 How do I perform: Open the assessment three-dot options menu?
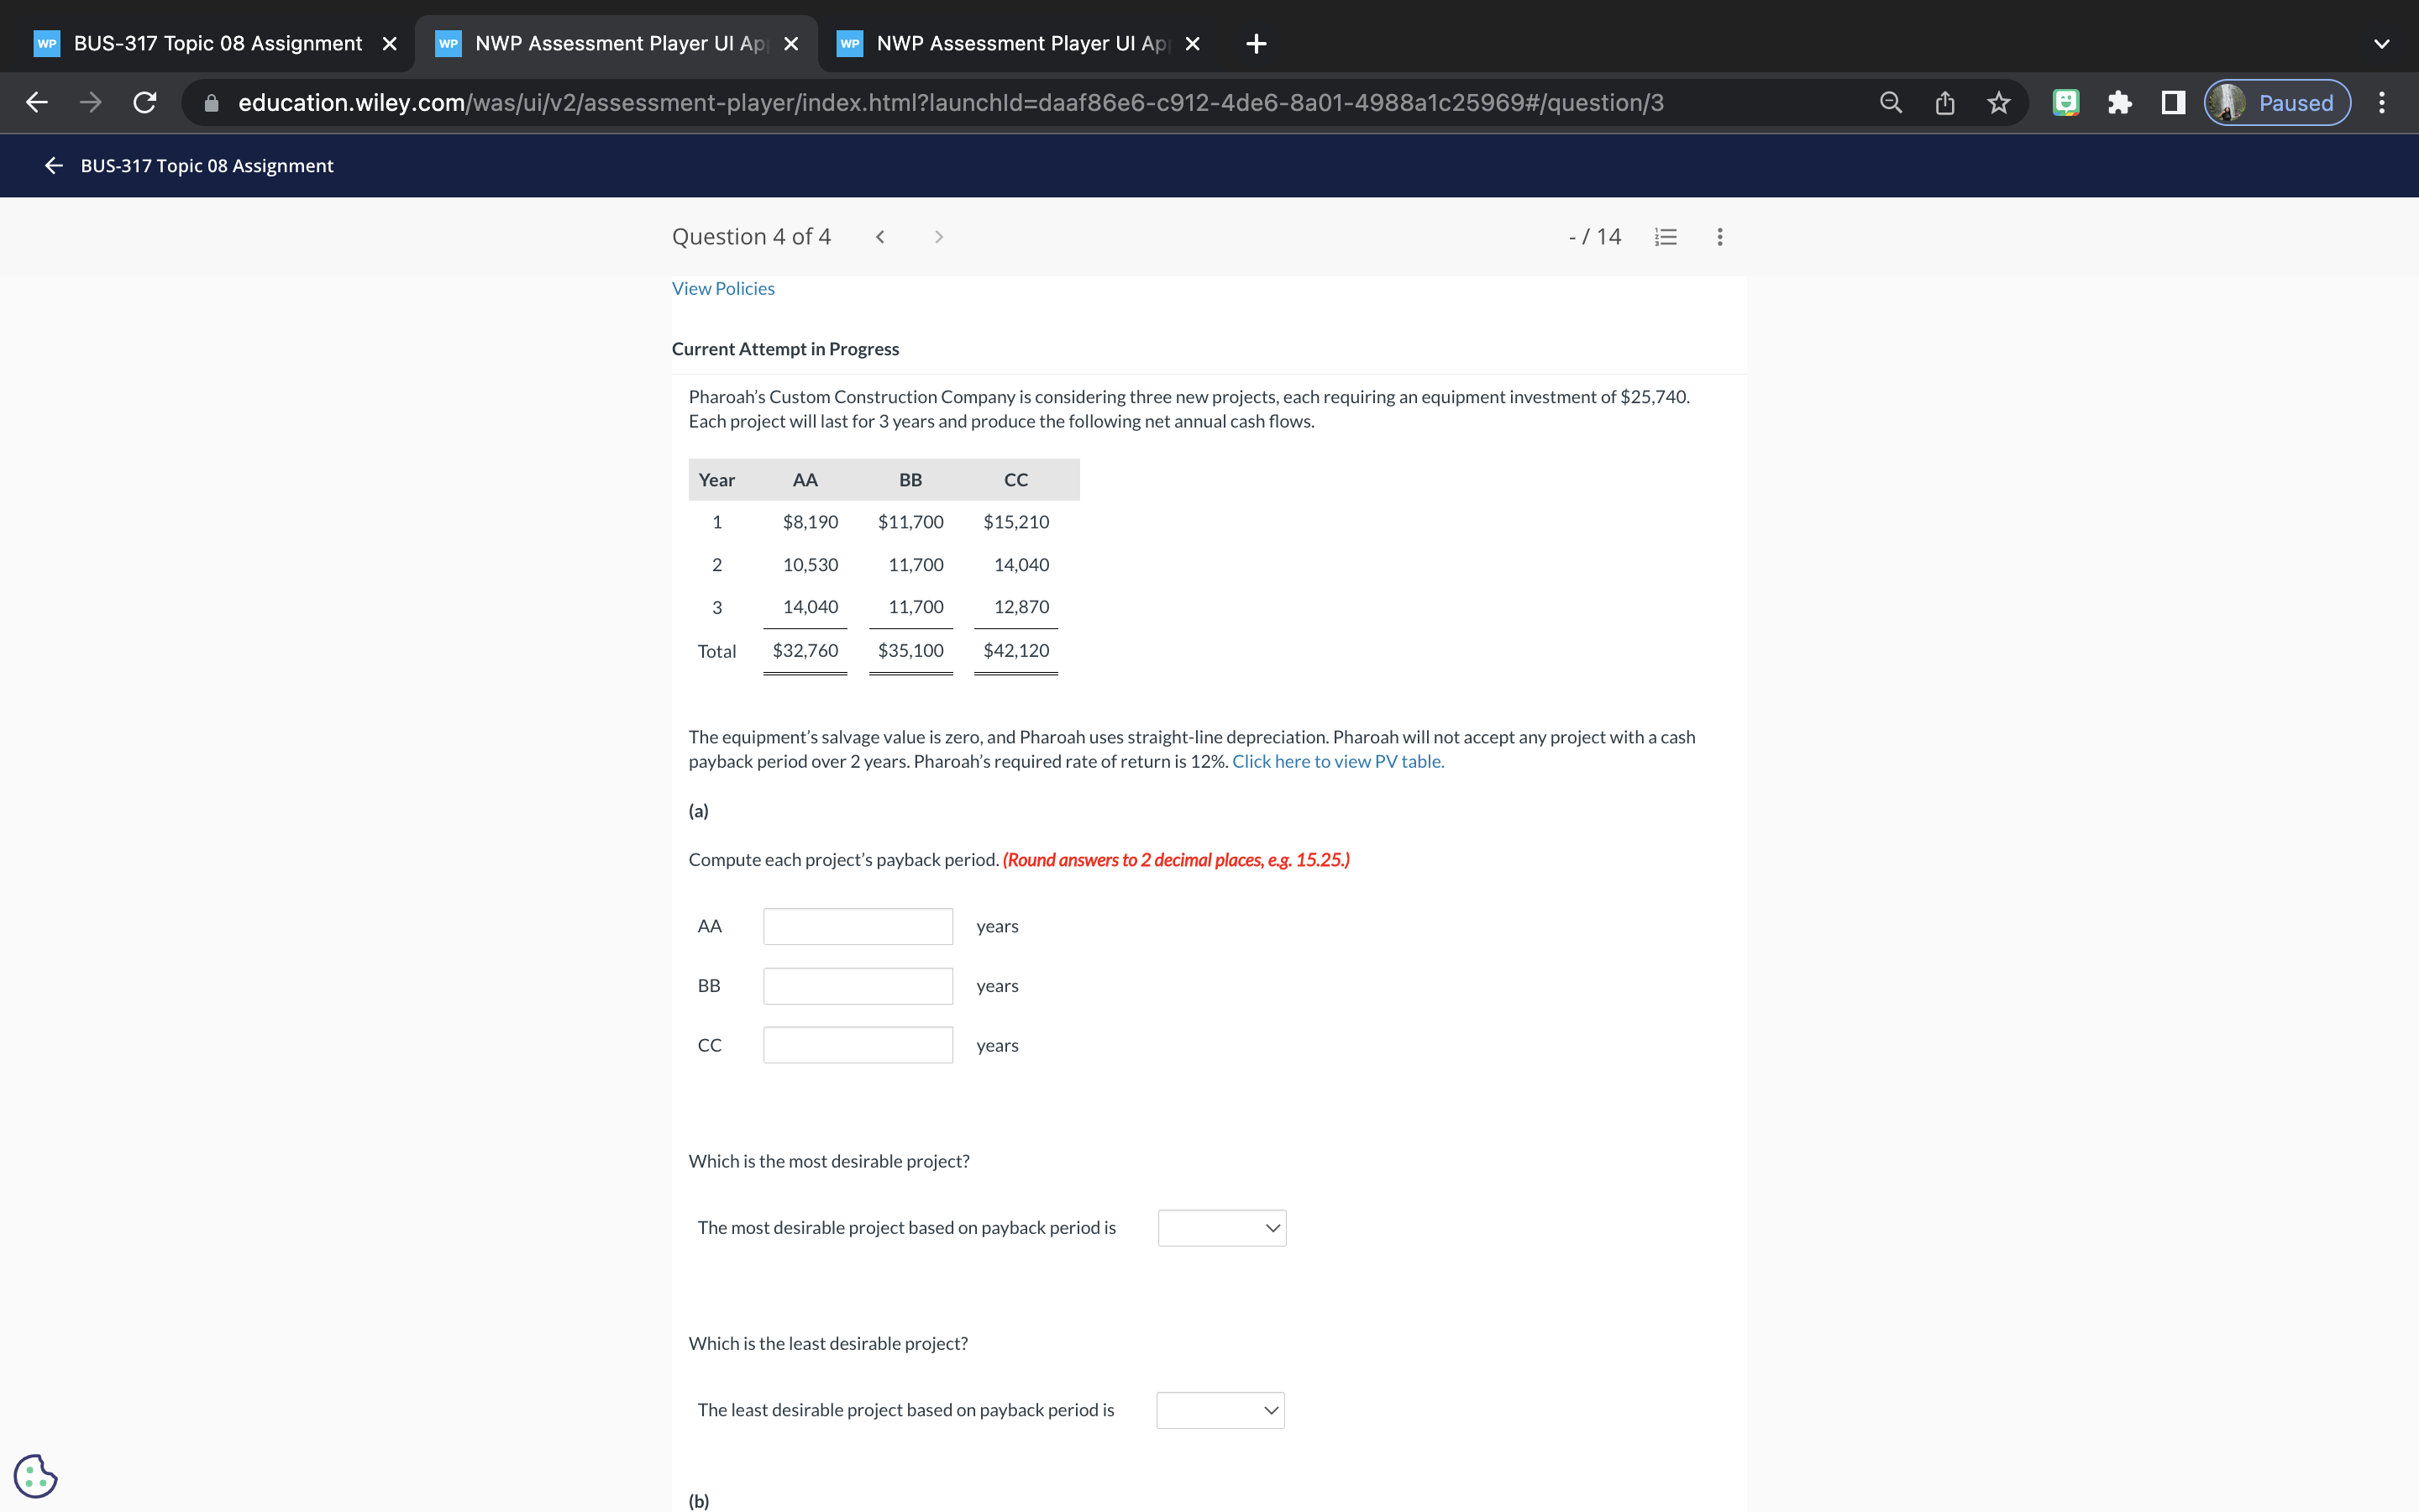pos(1719,237)
